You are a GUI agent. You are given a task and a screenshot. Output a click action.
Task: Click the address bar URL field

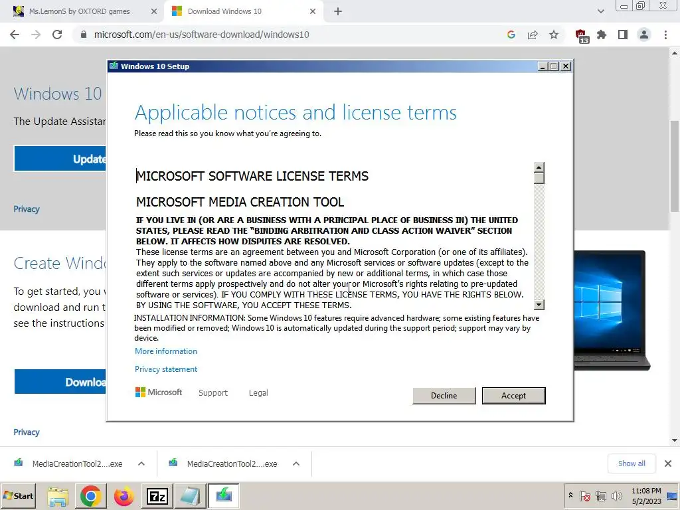click(202, 35)
